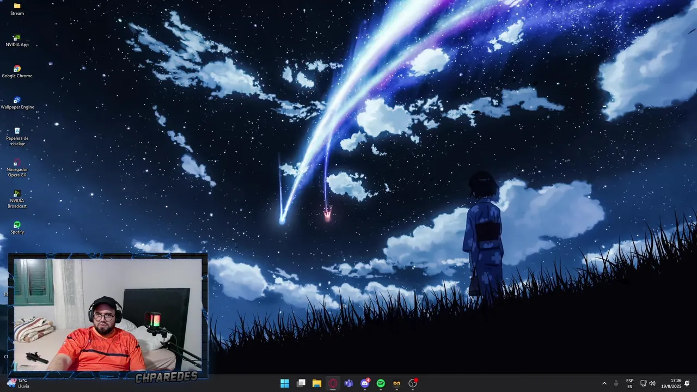Select the Navegador Opera GX shortcut
The image size is (697, 392).
(x=17, y=168)
